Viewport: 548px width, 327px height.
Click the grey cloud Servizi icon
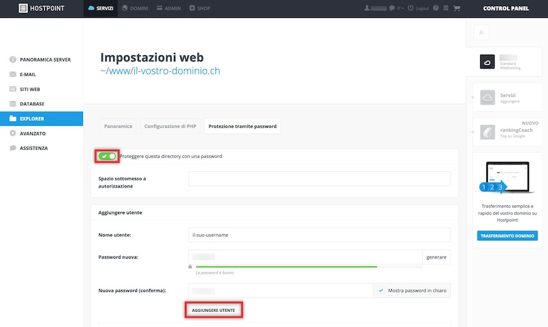pyautogui.click(x=487, y=98)
